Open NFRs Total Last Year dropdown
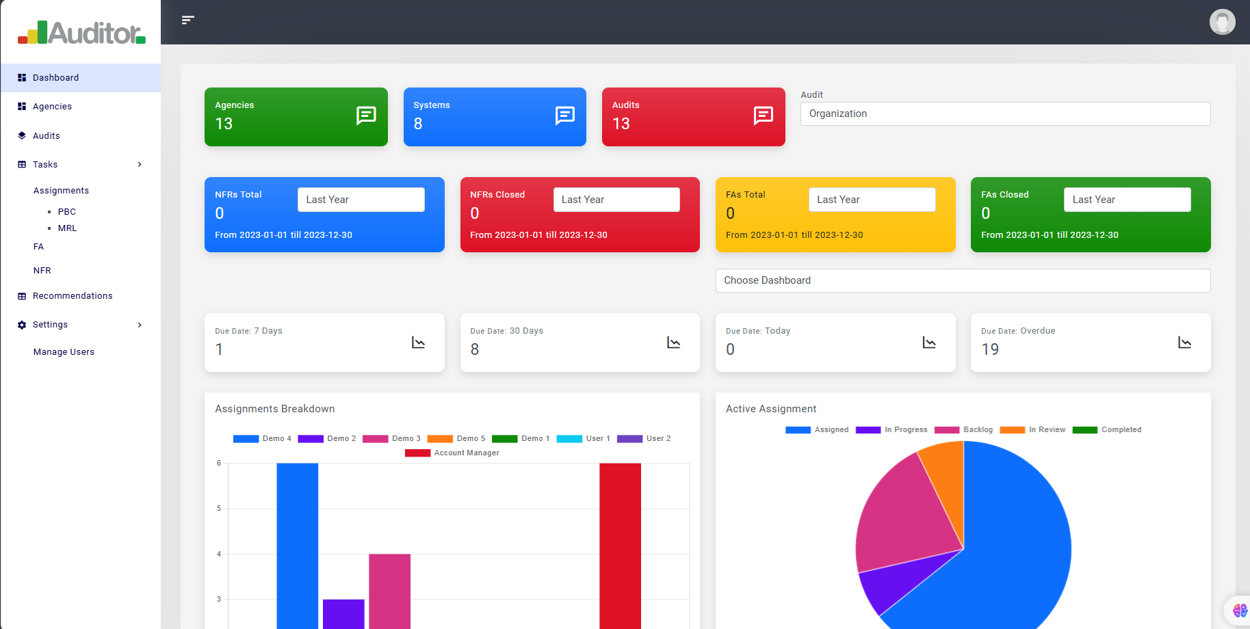The image size is (1250, 629). click(x=361, y=200)
